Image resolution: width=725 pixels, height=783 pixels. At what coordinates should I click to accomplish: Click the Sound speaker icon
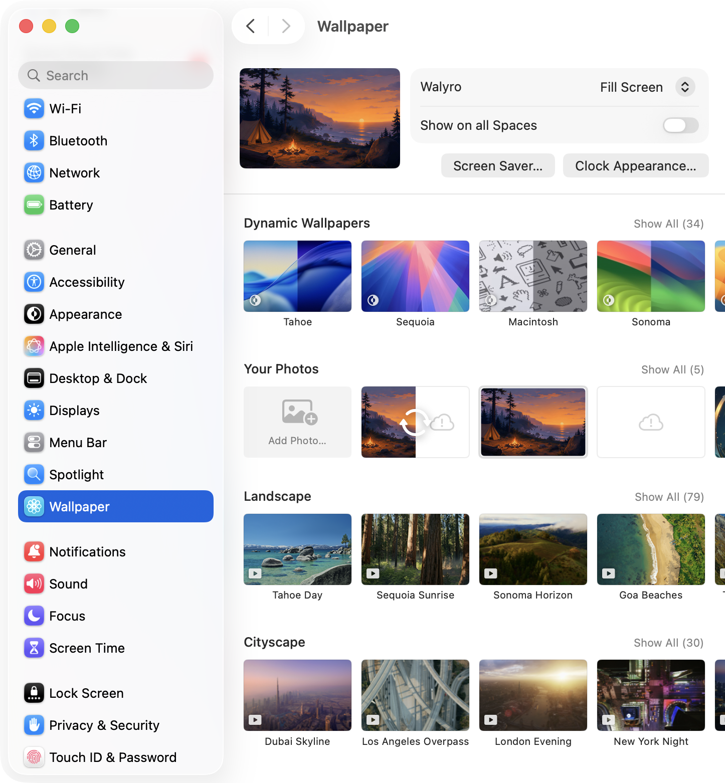coord(34,583)
